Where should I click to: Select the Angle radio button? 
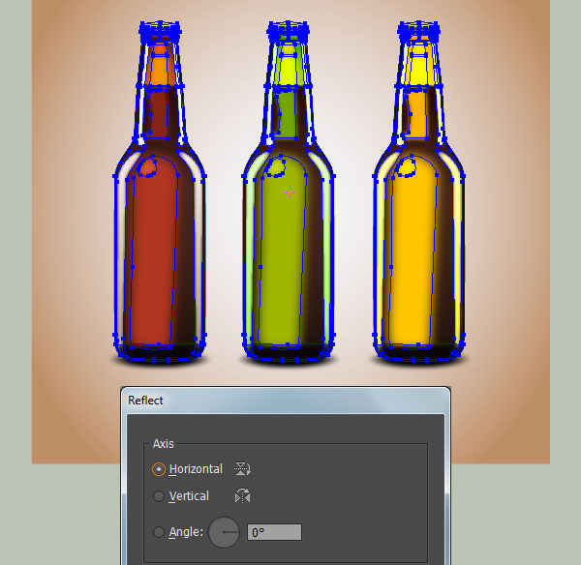159,532
